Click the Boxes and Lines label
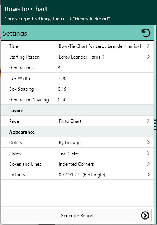Image resolution: width=157 pixels, height=225 pixels. 25,164
